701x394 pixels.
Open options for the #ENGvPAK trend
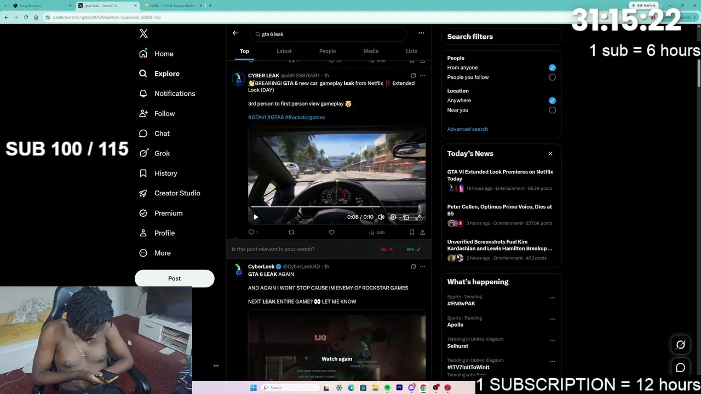click(552, 298)
